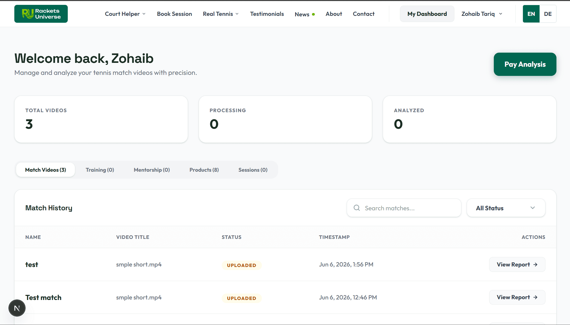
Task: Click UPLOADED status badge in Test match row
Action: (x=242, y=298)
